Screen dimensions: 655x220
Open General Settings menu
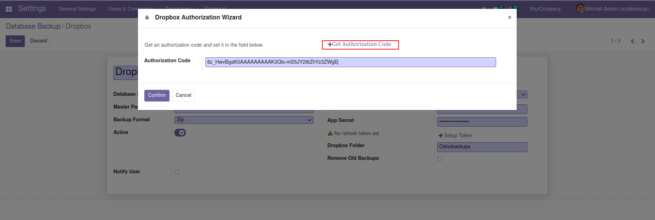(x=77, y=9)
